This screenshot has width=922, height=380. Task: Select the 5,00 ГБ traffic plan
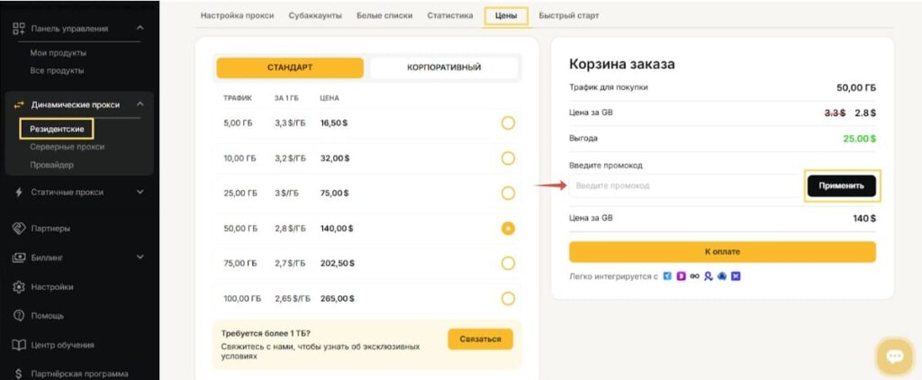(x=508, y=122)
